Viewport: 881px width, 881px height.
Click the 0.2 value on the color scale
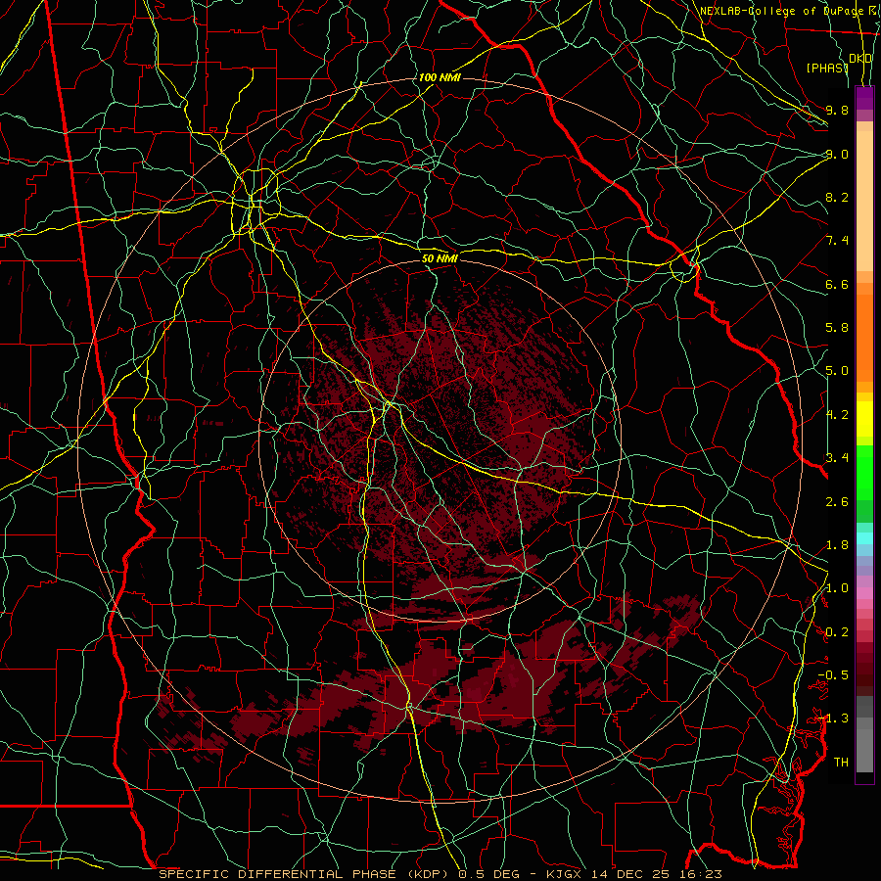pos(837,632)
